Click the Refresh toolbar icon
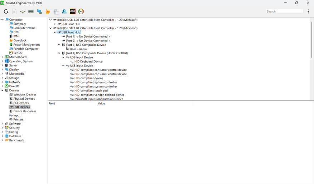Viewport: 314px width, 184px height. click(x=6, y=11)
